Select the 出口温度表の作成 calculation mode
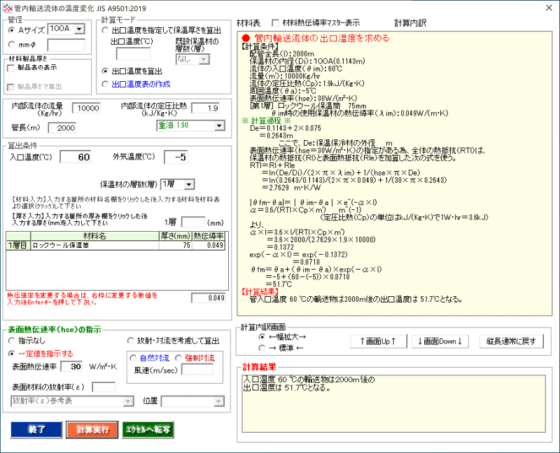Viewport: 560px width, 453px height. click(105, 84)
